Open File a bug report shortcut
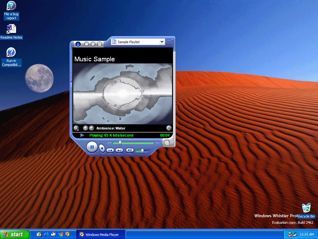The width and height of the screenshot is (318, 239). [11, 10]
